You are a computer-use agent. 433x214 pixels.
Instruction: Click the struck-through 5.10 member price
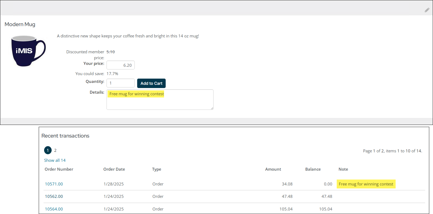[111, 52]
